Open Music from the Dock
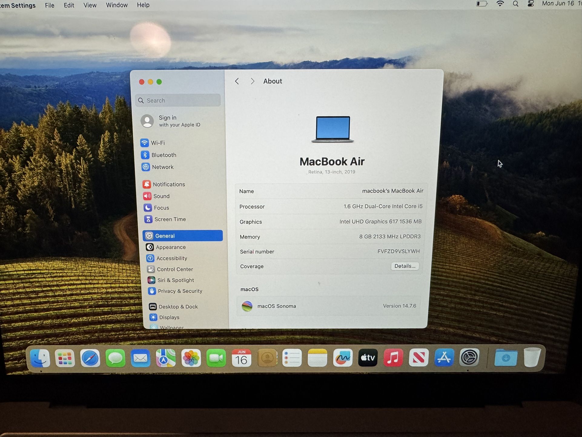582x437 pixels. [x=393, y=358]
